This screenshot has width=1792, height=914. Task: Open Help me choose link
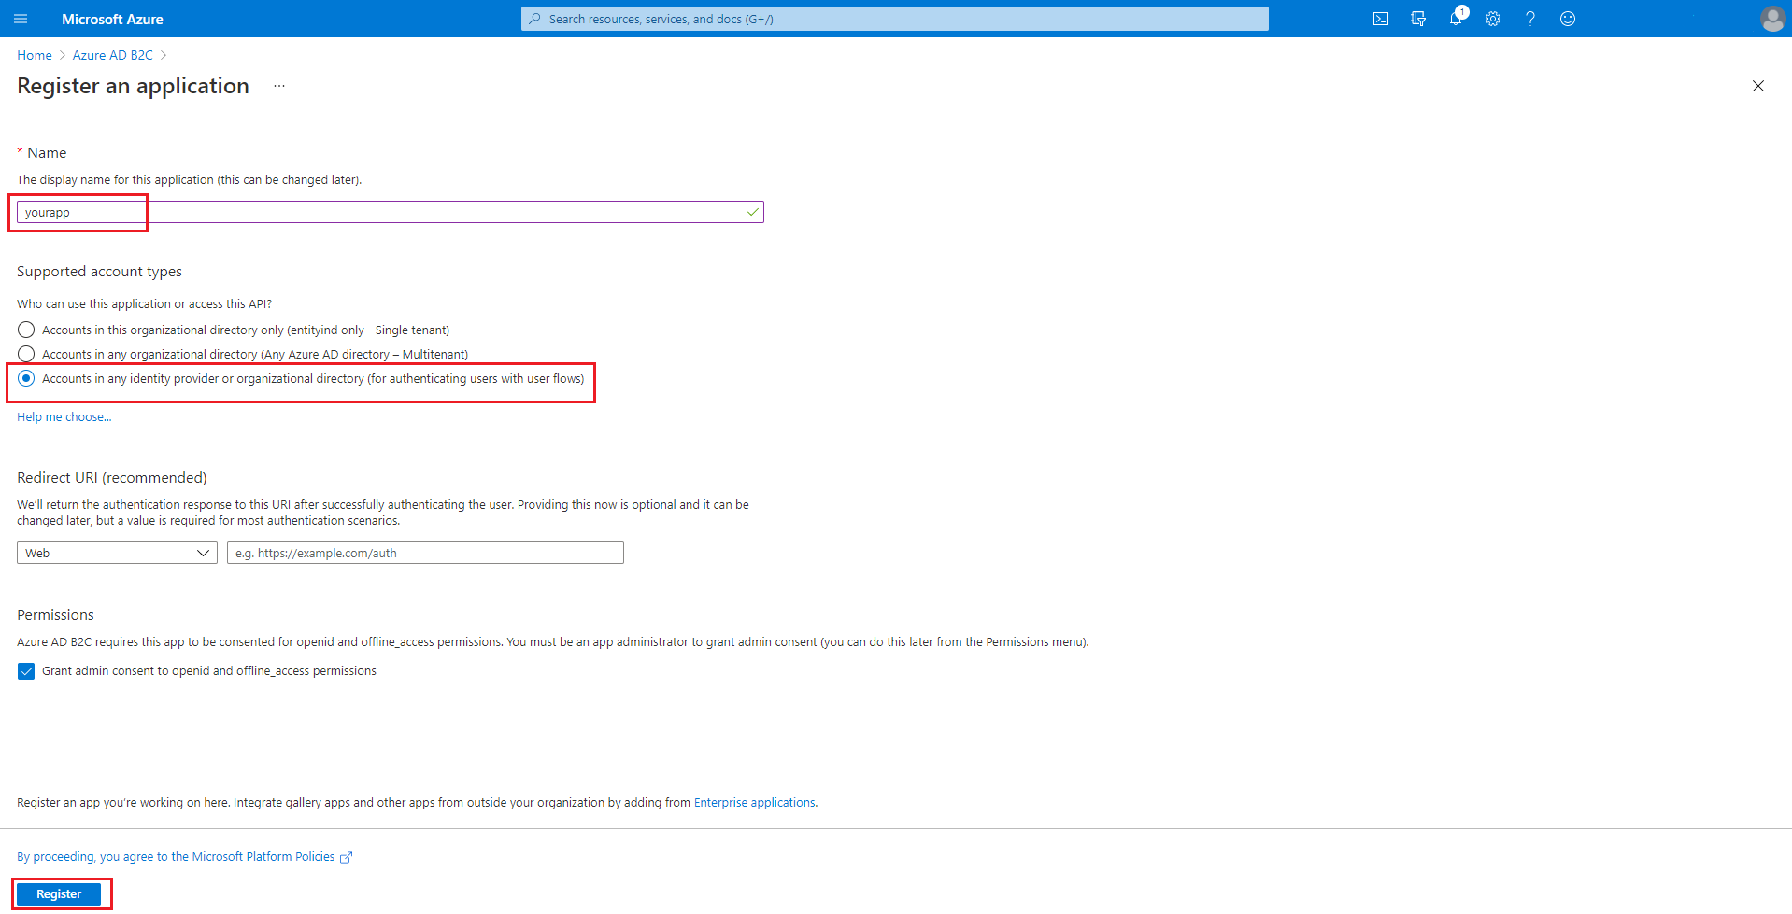tap(64, 416)
